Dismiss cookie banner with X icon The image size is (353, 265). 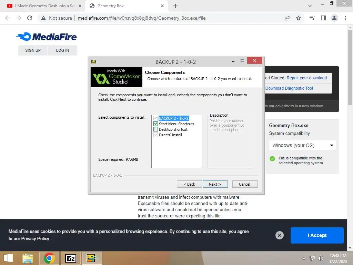279,235
